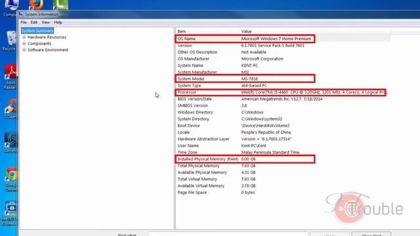Select Software Environment tree item

48,50
